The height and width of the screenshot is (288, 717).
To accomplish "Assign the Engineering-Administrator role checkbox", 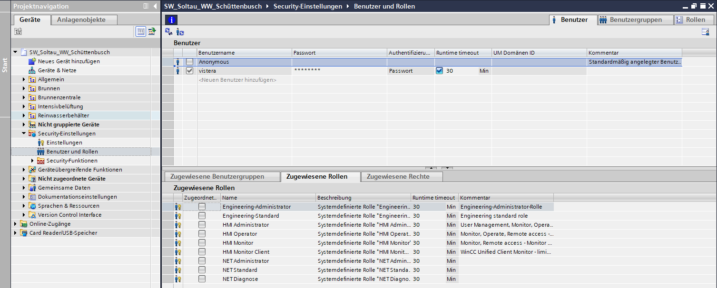I will click(x=202, y=207).
